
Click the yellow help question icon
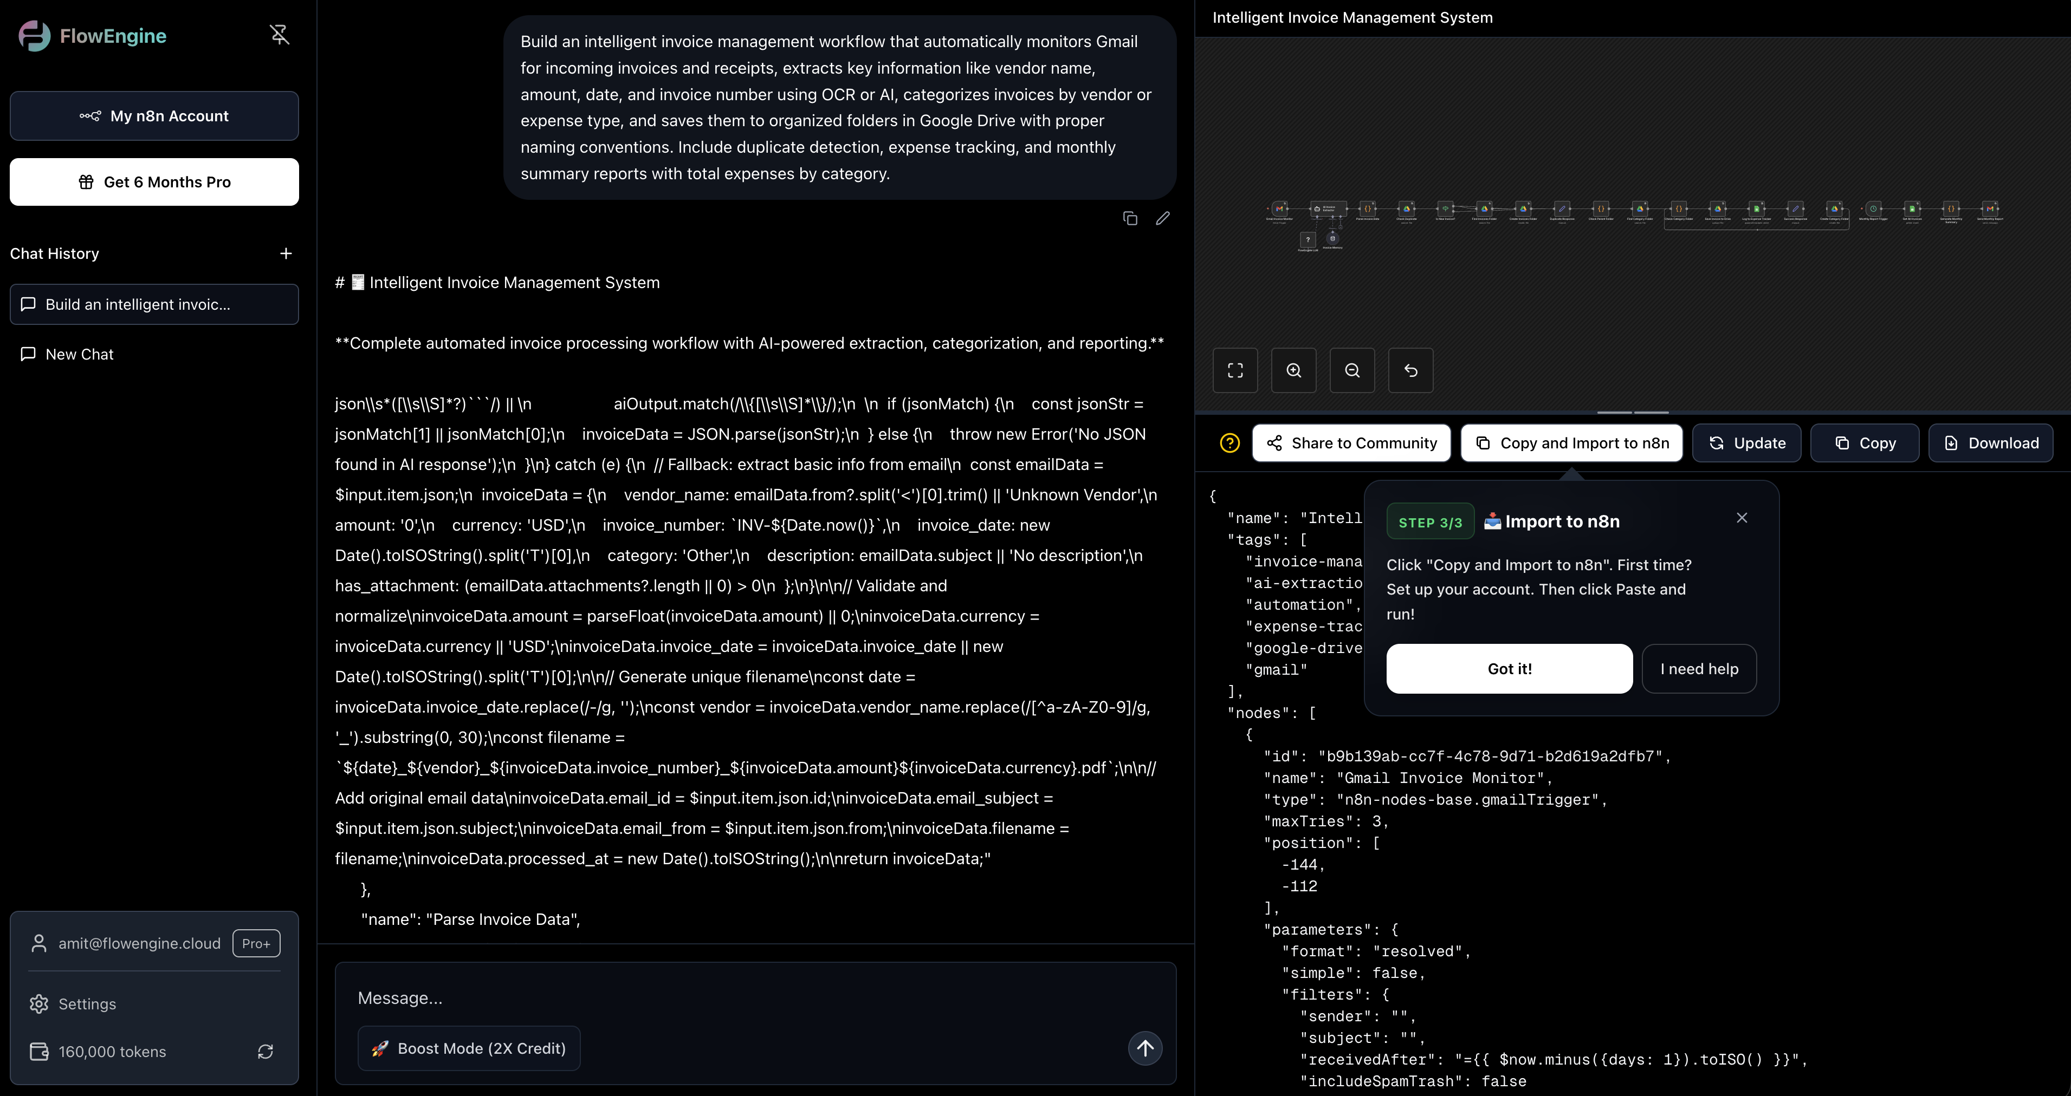tap(1229, 443)
